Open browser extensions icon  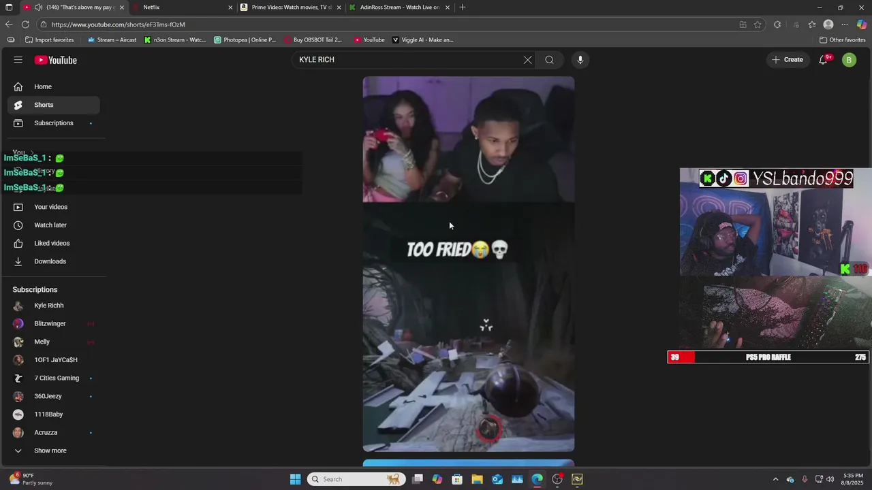pos(777,24)
